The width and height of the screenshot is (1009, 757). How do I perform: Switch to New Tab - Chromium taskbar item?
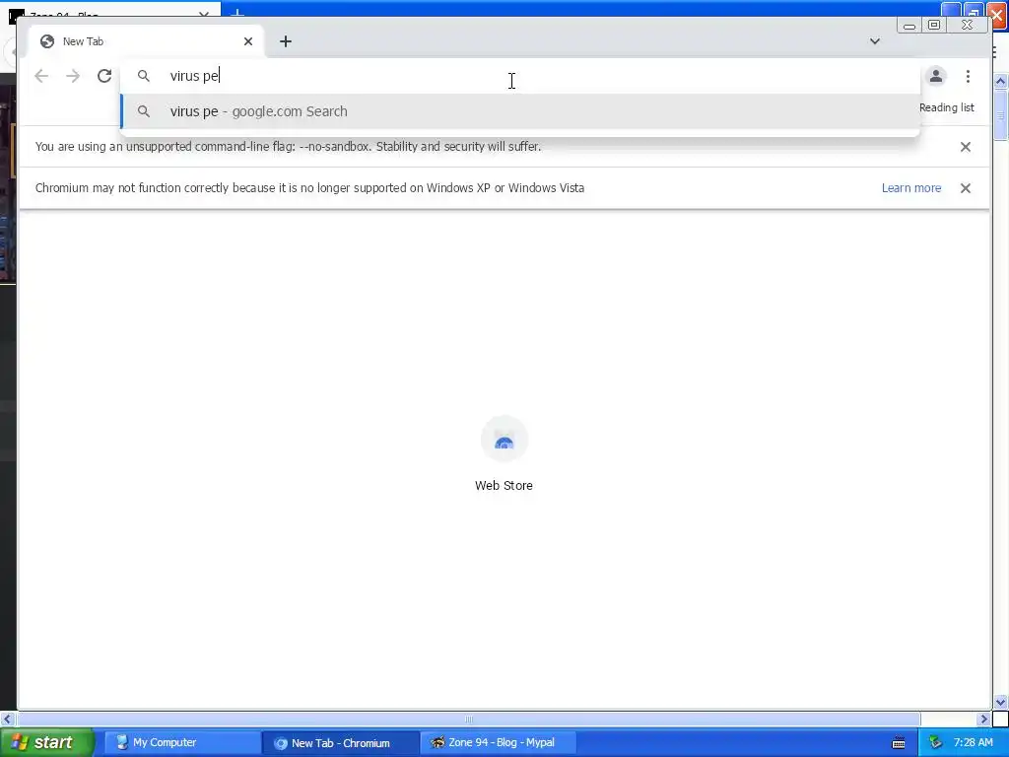pos(340,742)
